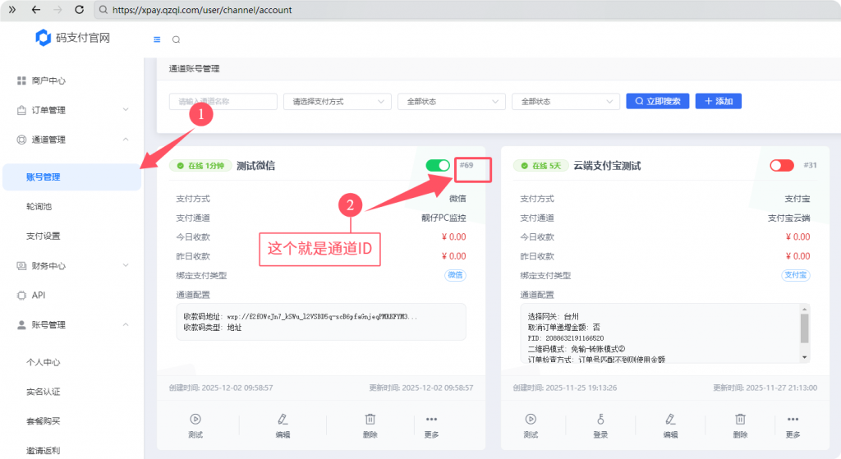
Task: Open 更多 options on 测试微信 card
Action: pos(431,426)
